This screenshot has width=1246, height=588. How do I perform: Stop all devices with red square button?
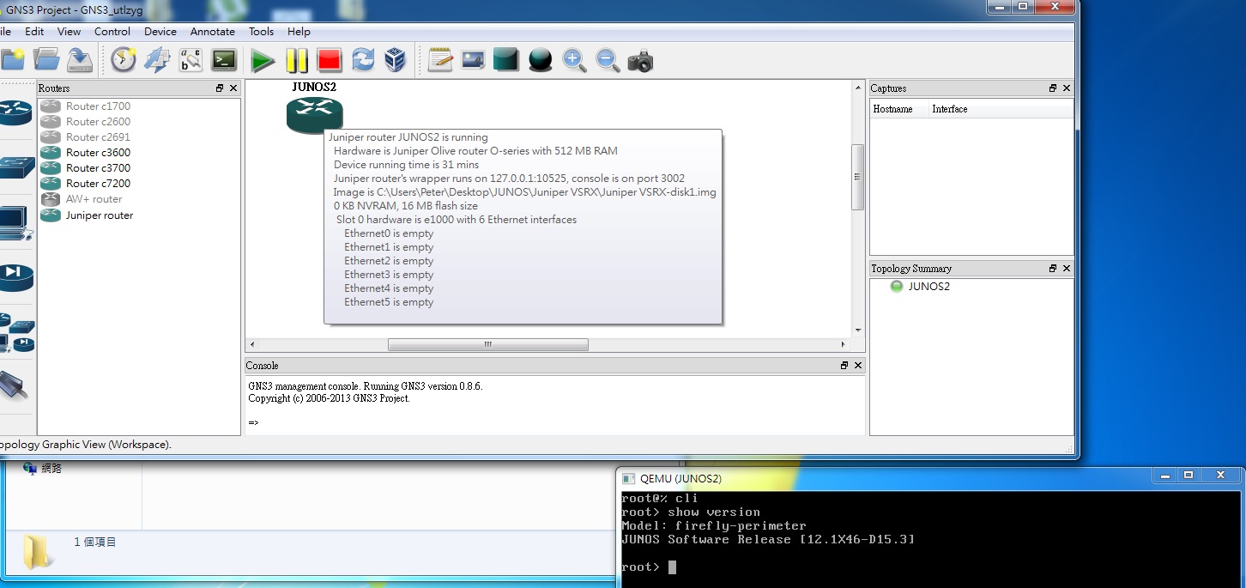[x=330, y=60]
